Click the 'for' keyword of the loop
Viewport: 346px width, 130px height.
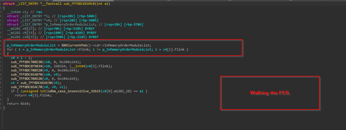tap(10, 50)
